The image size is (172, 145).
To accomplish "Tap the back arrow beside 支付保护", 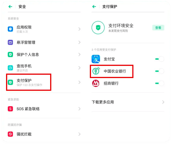I will (x=94, y=7).
